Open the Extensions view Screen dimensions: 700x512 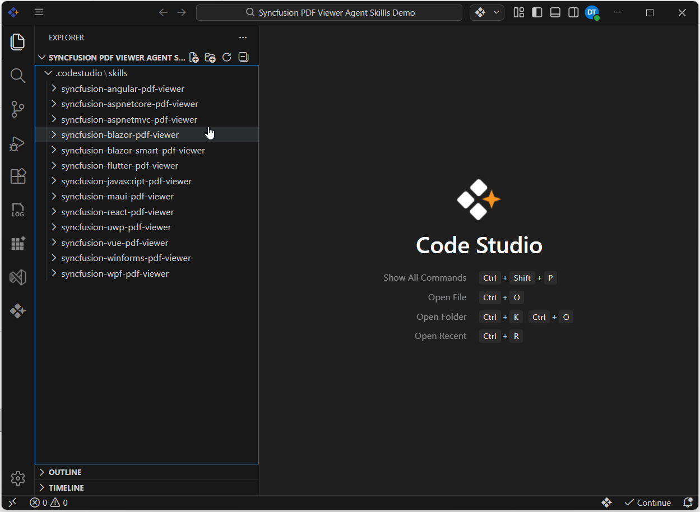point(18,176)
